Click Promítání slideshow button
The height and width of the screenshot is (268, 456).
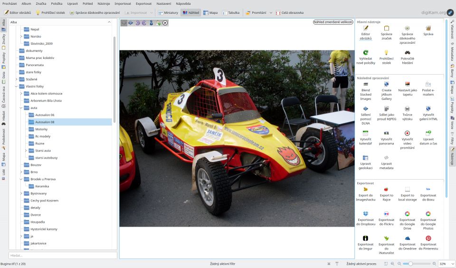click(256, 12)
